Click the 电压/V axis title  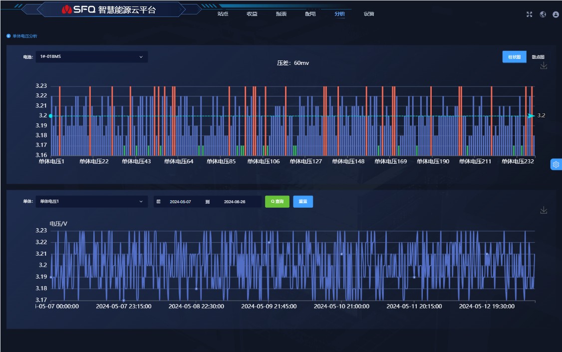click(x=58, y=224)
